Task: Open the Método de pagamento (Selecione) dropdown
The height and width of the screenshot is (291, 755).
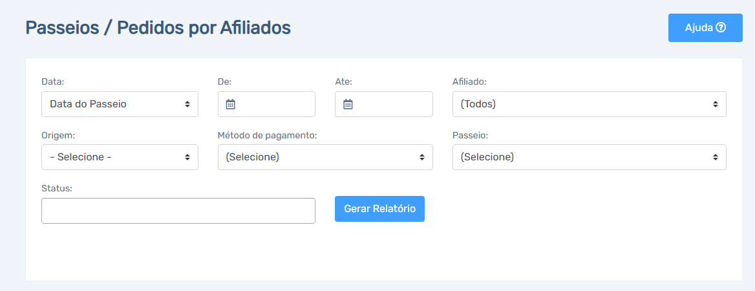Action: 326,157
